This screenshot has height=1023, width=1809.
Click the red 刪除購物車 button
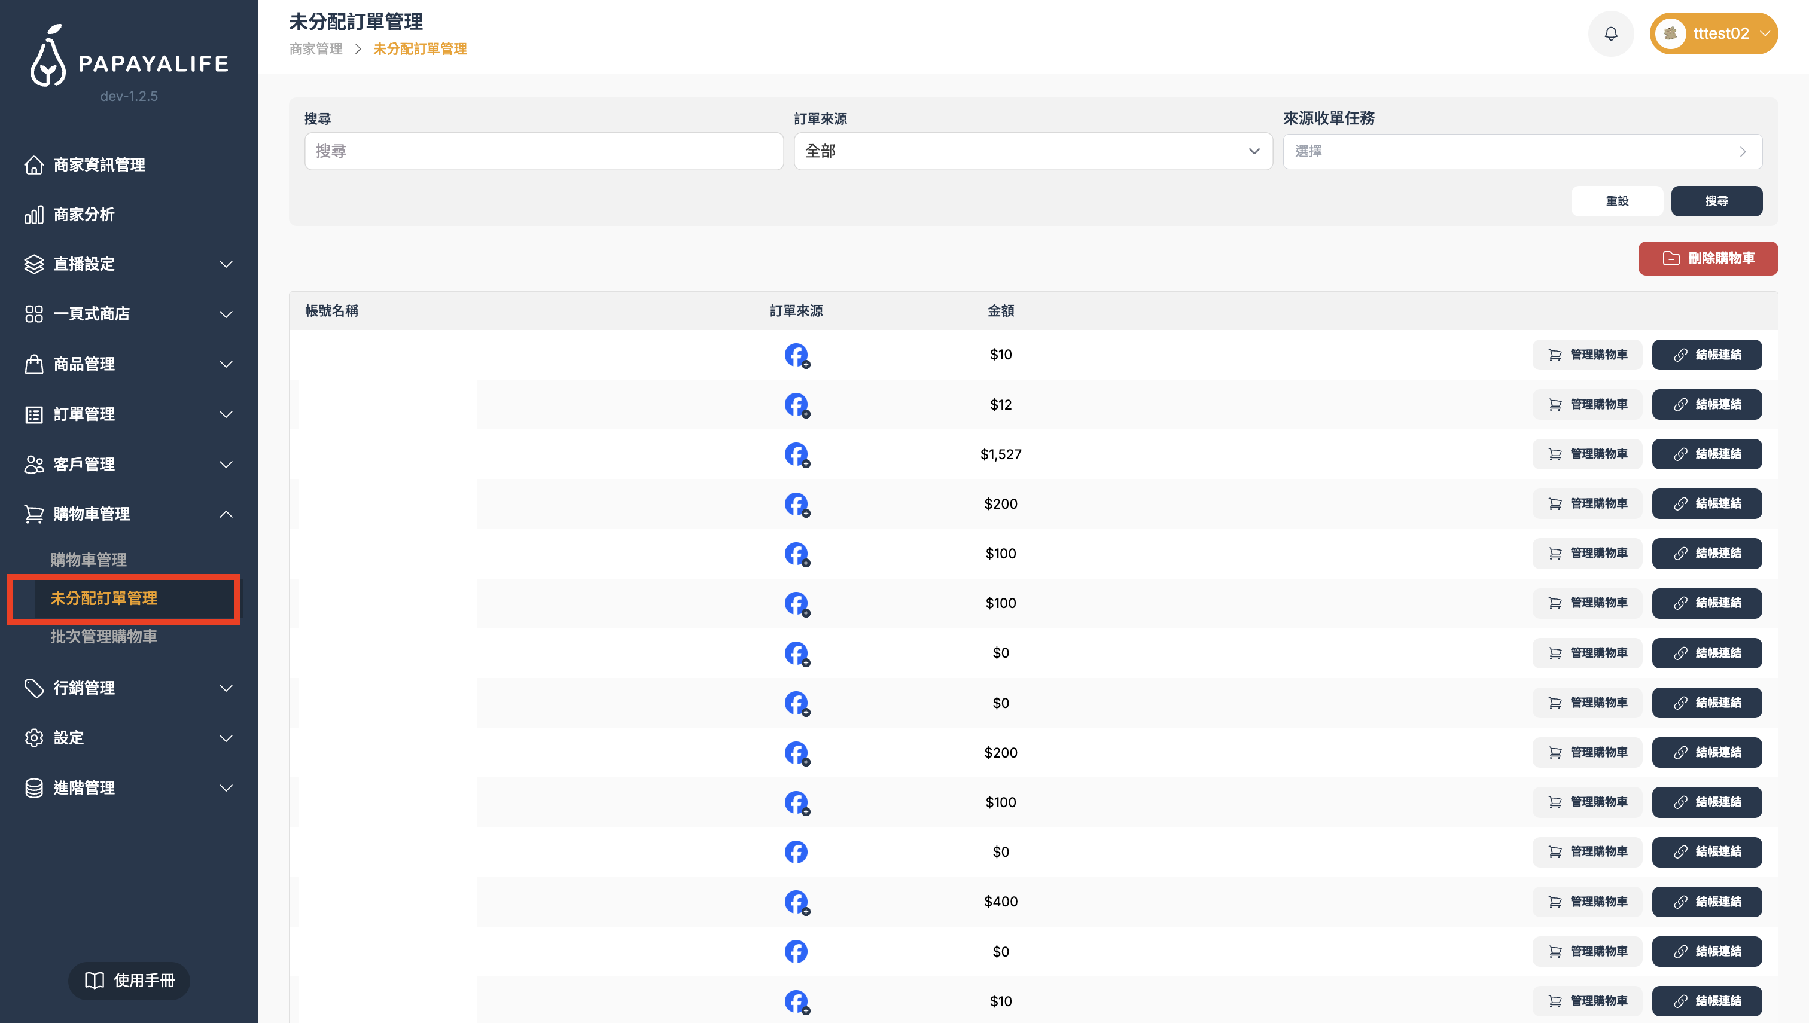(1708, 258)
